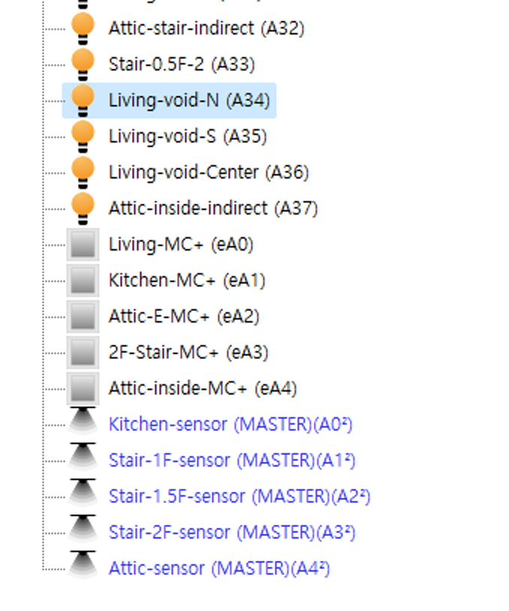Open the Stair-1F-sensor (MASTER) entry
Viewport: 509px width, 611px height.
tap(231, 460)
